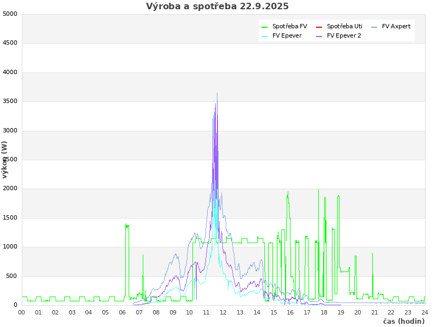Click the 24 hour tick on x-axis

click(x=425, y=312)
